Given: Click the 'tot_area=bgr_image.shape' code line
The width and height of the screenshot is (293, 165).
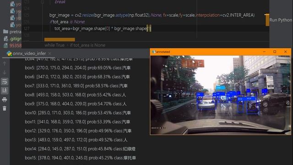Looking at the screenshot, I should point(103,28).
